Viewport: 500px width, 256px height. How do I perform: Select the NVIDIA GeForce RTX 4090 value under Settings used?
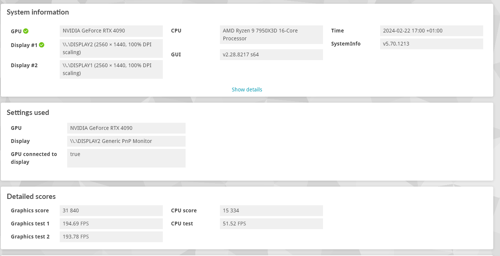click(x=126, y=128)
